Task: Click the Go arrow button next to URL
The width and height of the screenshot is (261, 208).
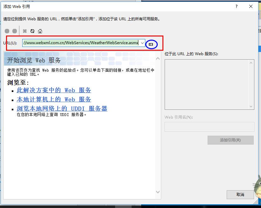Action: [x=151, y=44]
